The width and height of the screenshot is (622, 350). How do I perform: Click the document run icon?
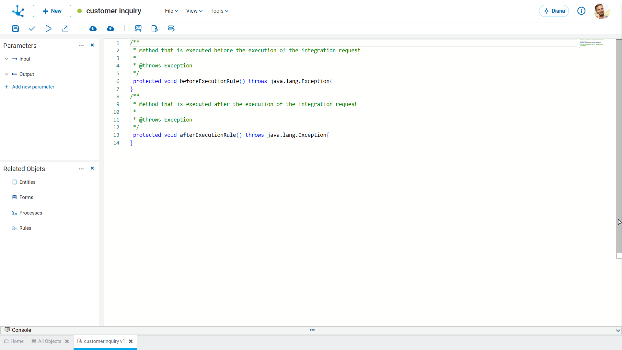(x=155, y=29)
